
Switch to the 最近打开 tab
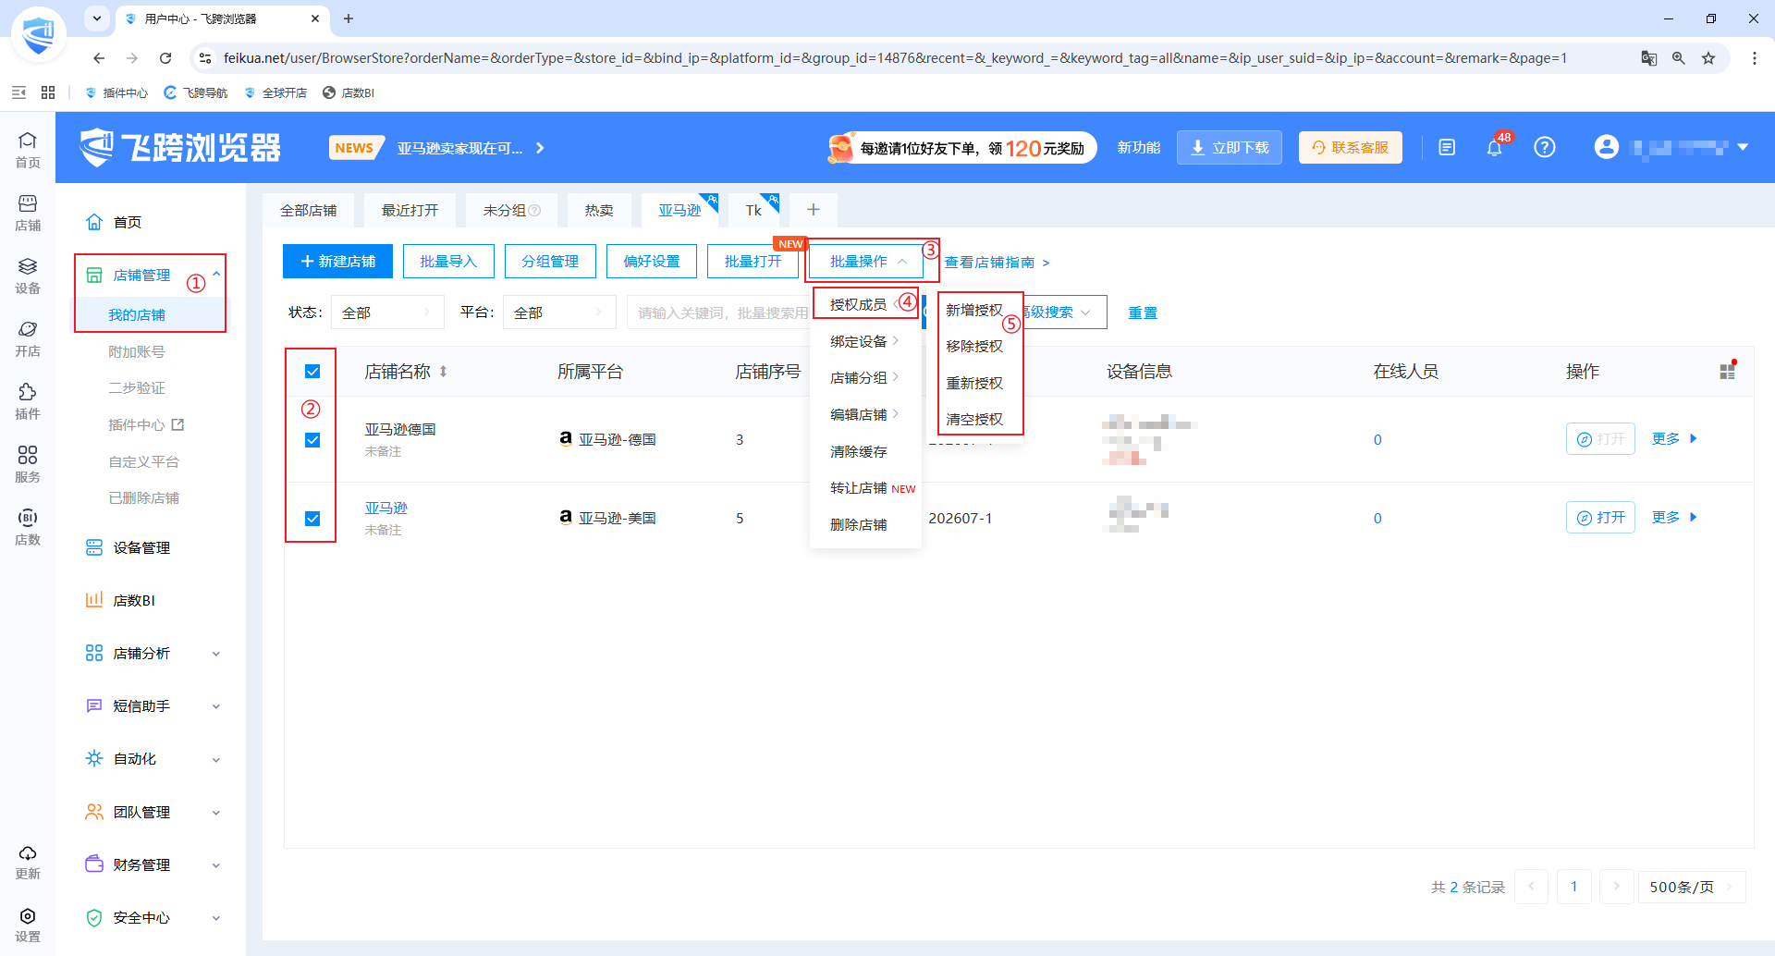tap(410, 211)
